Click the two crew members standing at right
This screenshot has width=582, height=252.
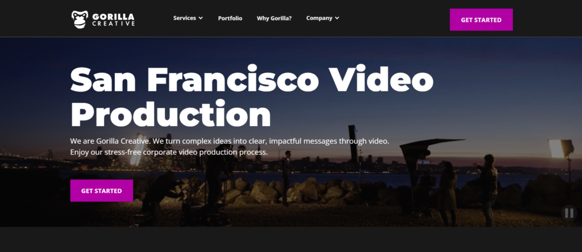point(468,190)
